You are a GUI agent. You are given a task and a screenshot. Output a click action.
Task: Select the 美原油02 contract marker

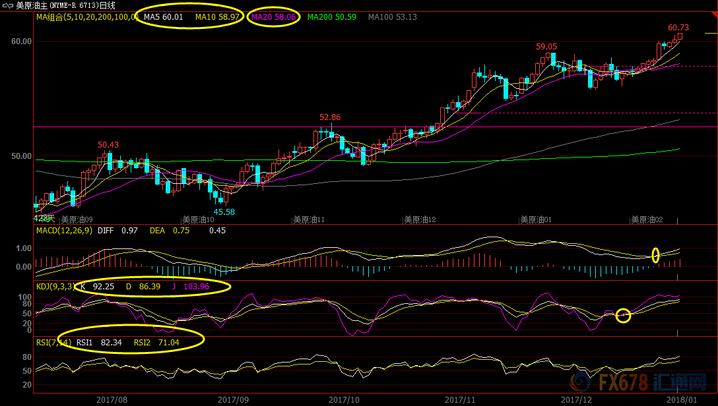coord(647,220)
